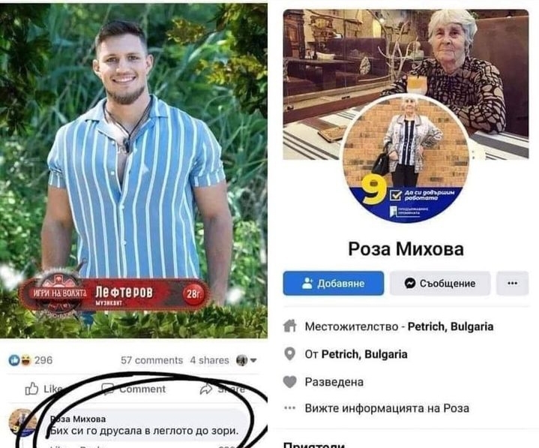Viewport: 539px width, 448px height.
Task: Click the Share arrow icon
Action: (206, 389)
